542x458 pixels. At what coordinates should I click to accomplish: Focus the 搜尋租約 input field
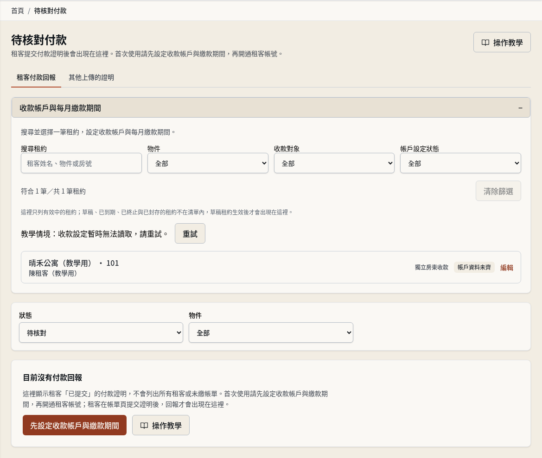click(81, 163)
